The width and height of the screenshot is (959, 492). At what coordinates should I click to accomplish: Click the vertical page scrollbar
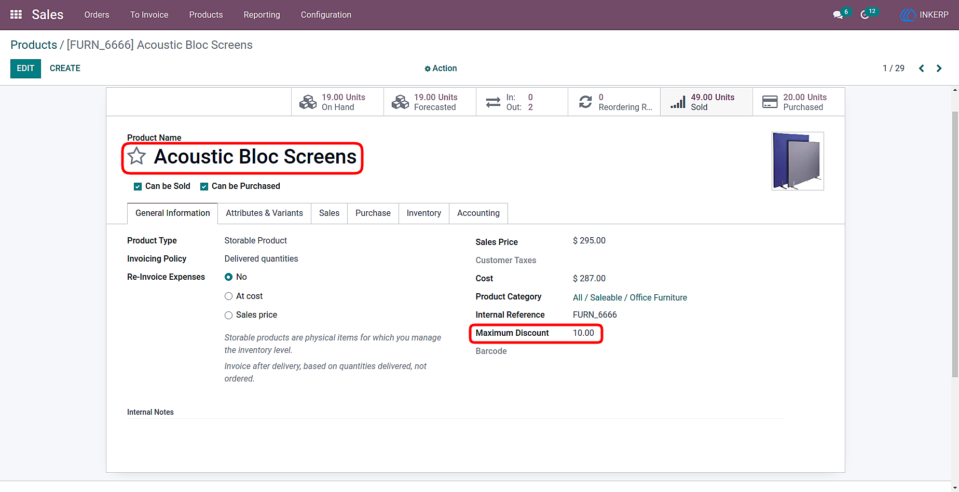point(955,244)
